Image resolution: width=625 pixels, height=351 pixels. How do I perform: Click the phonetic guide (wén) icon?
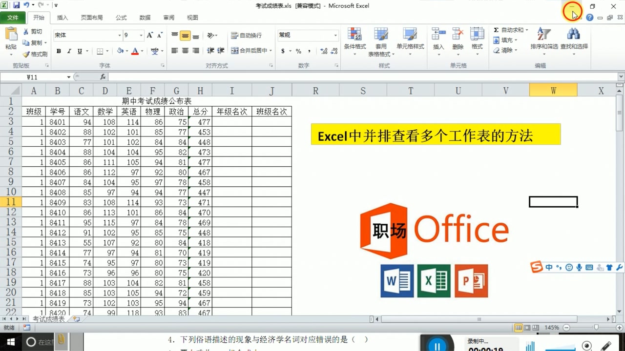coord(155,51)
